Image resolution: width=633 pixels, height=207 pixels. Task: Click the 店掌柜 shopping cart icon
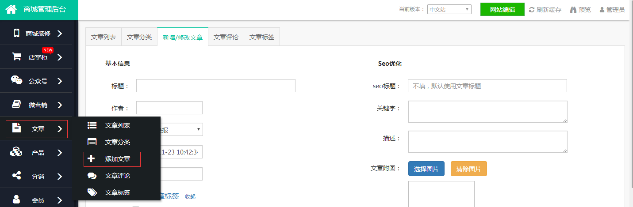click(17, 57)
